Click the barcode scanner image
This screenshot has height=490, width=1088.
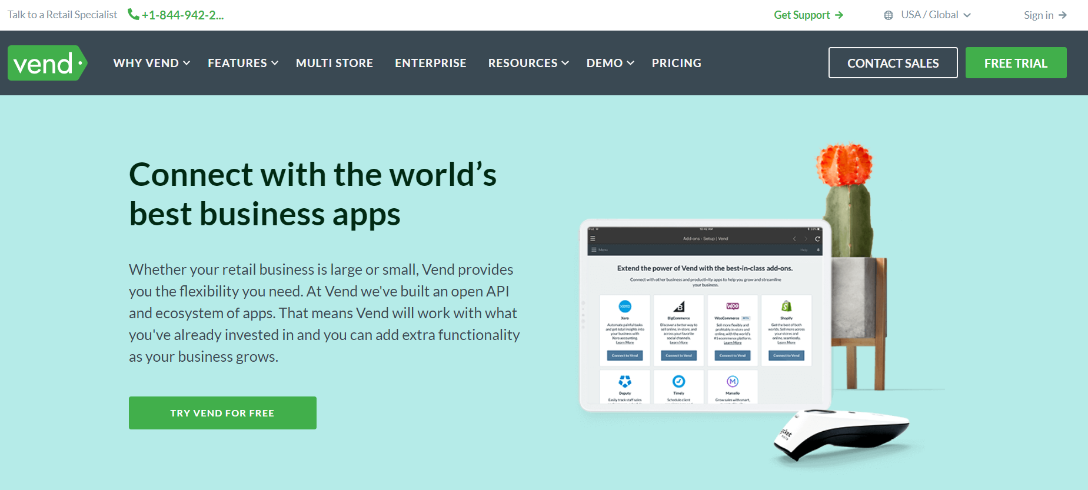(x=841, y=434)
